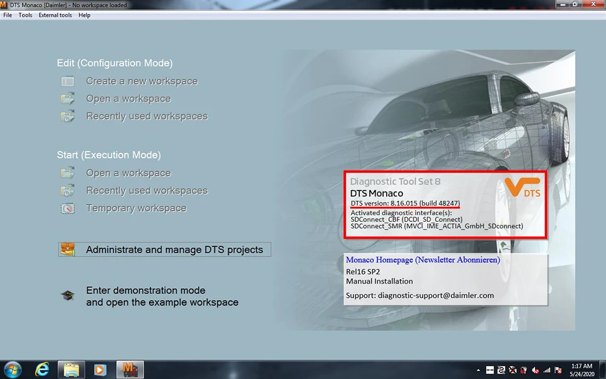Click the Monaco Homepage (Newsletter Abonnieren) link

[422, 260]
